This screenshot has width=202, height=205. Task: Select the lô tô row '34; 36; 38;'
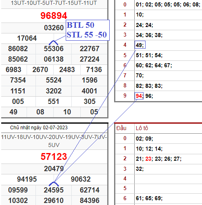point(149,35)
